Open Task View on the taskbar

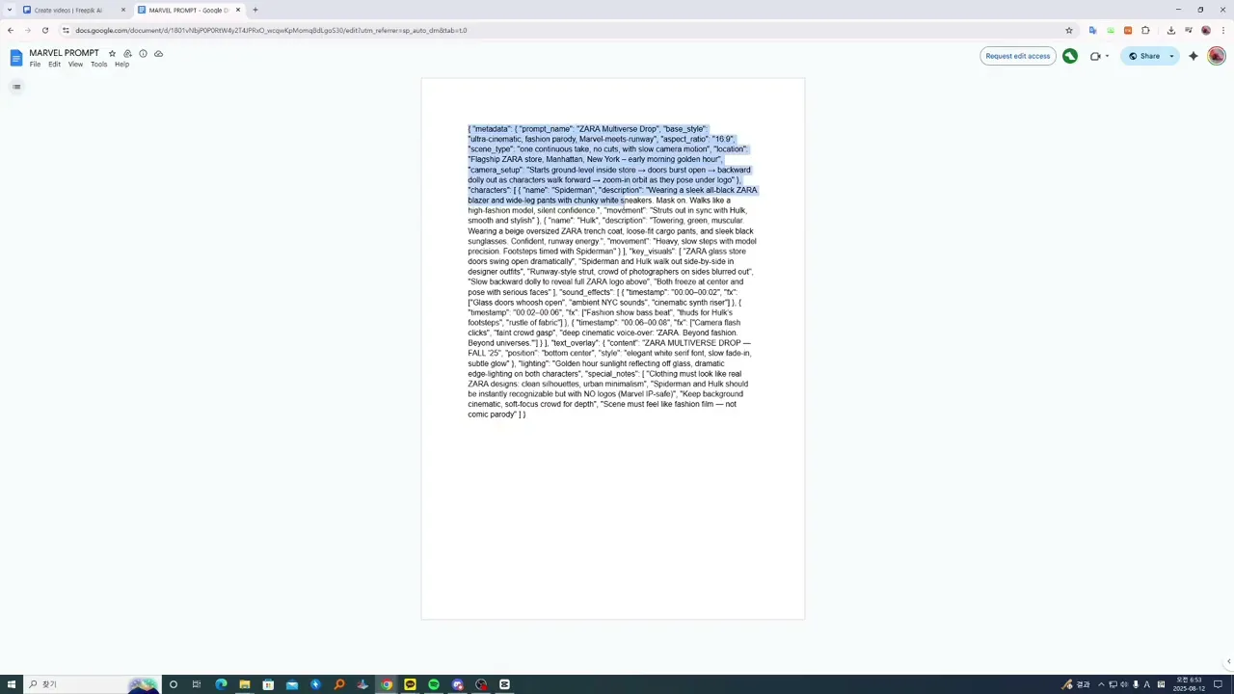click(x=197, y=684)
